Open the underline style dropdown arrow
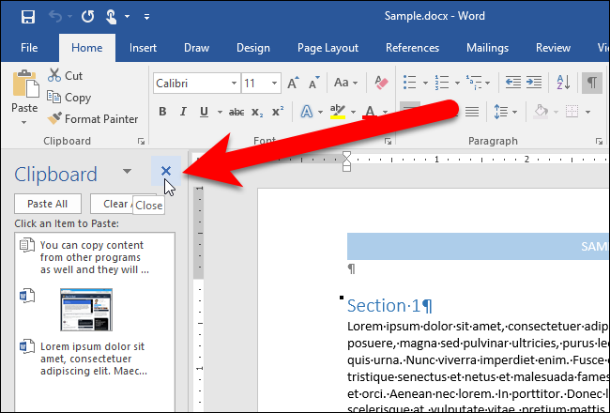This screenshot has width=610, height=413. pos(220,112)
